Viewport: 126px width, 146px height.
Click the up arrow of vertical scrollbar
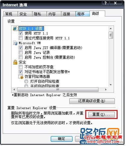pyautogui.click(x=111, y=29)
